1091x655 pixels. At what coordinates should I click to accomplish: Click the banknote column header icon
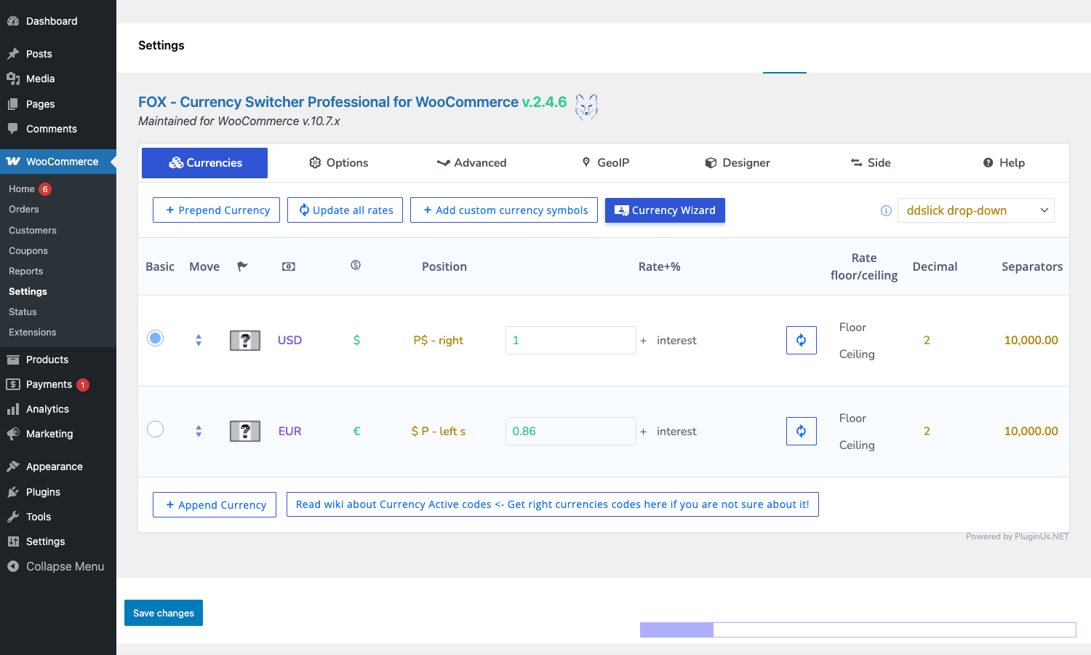pyautogui.click(x=289, y=266)
